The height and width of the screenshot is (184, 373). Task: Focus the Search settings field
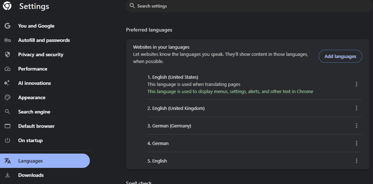pyautogui.click(x=249, y=6)
